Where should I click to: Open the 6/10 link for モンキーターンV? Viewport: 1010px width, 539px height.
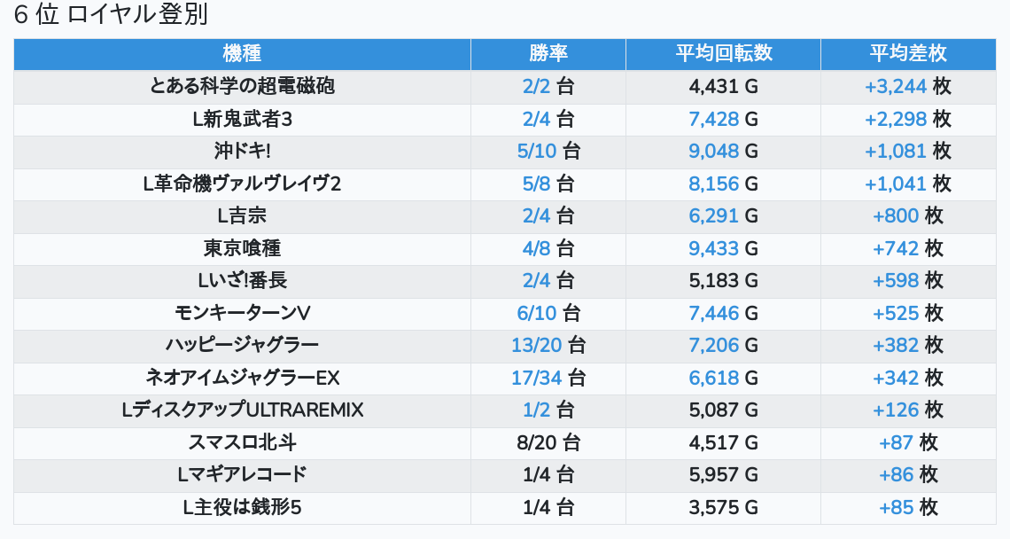click(x=537, y=313)
